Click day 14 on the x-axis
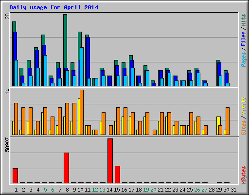This screenshot has height=195, width=249. 109,190
